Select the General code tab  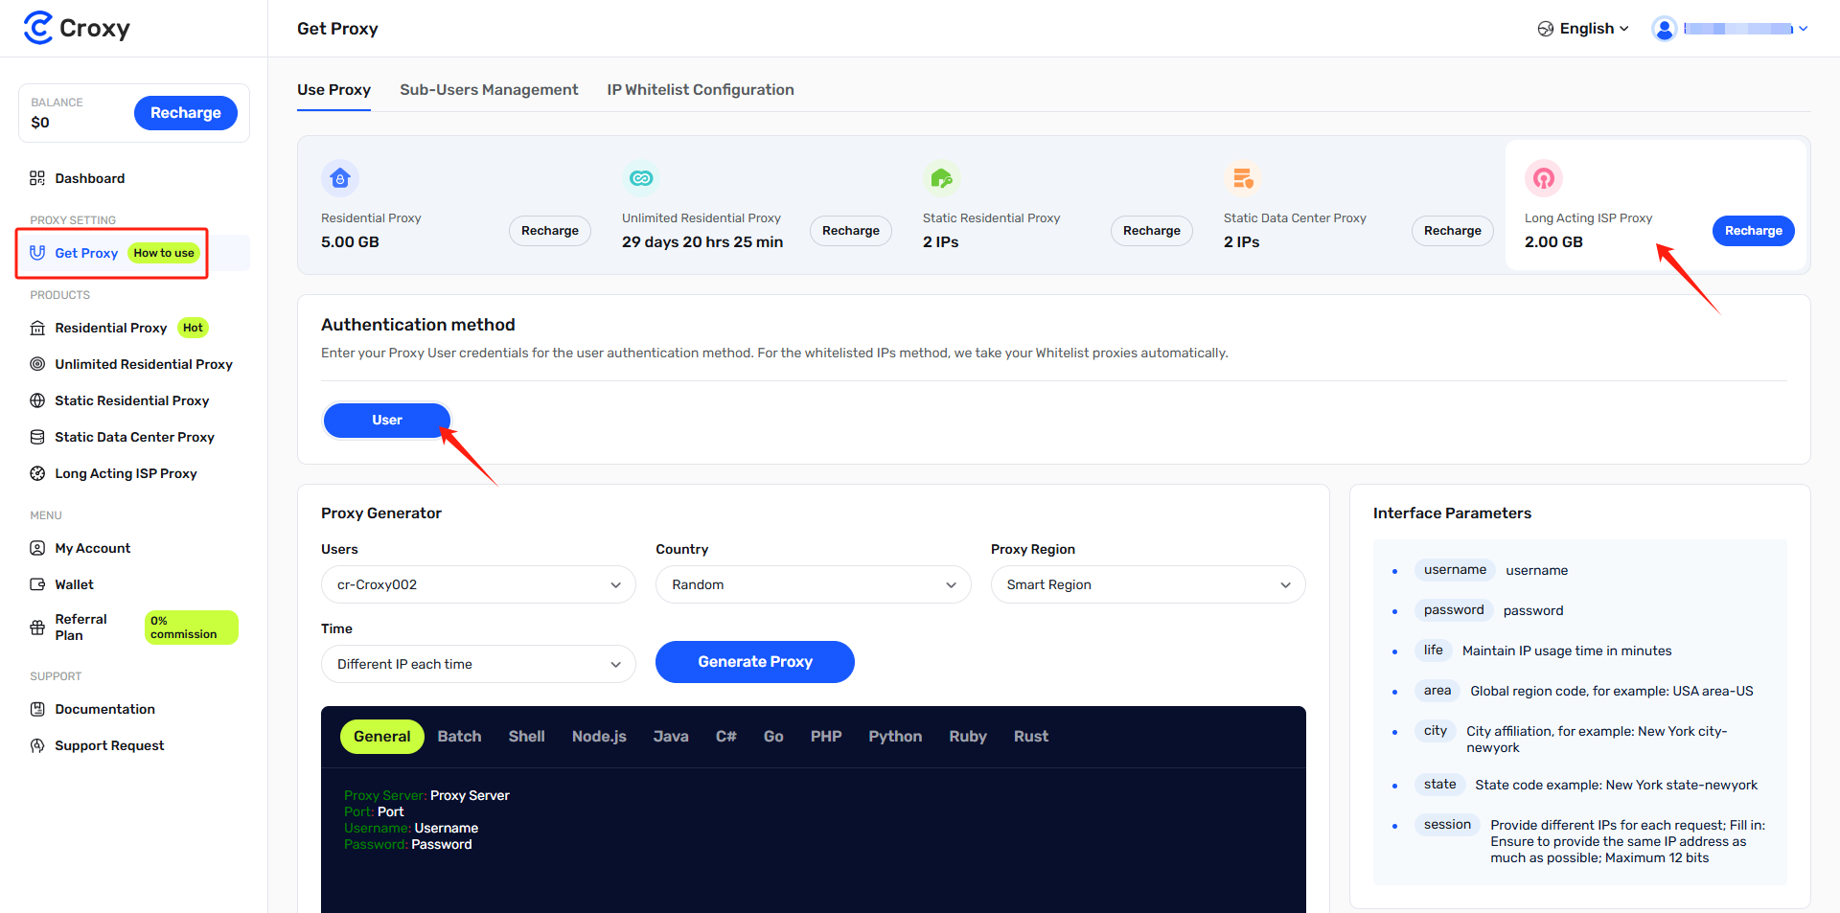pyautogui.click(x=381, y=737)
